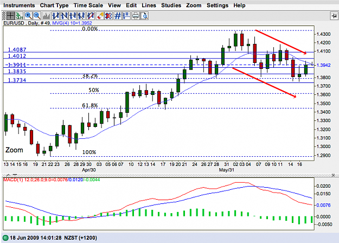Open the Settings menu
339x243 pixels.
[218, 5]
